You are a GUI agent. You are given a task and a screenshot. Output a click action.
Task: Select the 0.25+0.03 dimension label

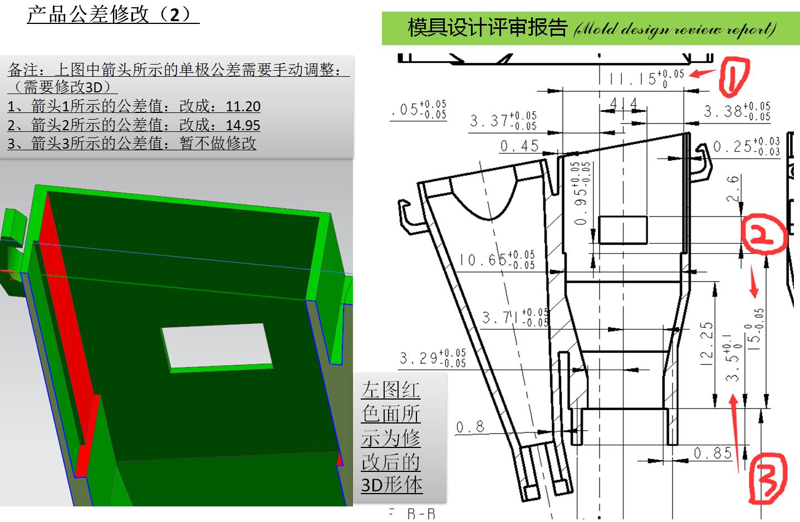pyautogui.click(x=746, y=147)
